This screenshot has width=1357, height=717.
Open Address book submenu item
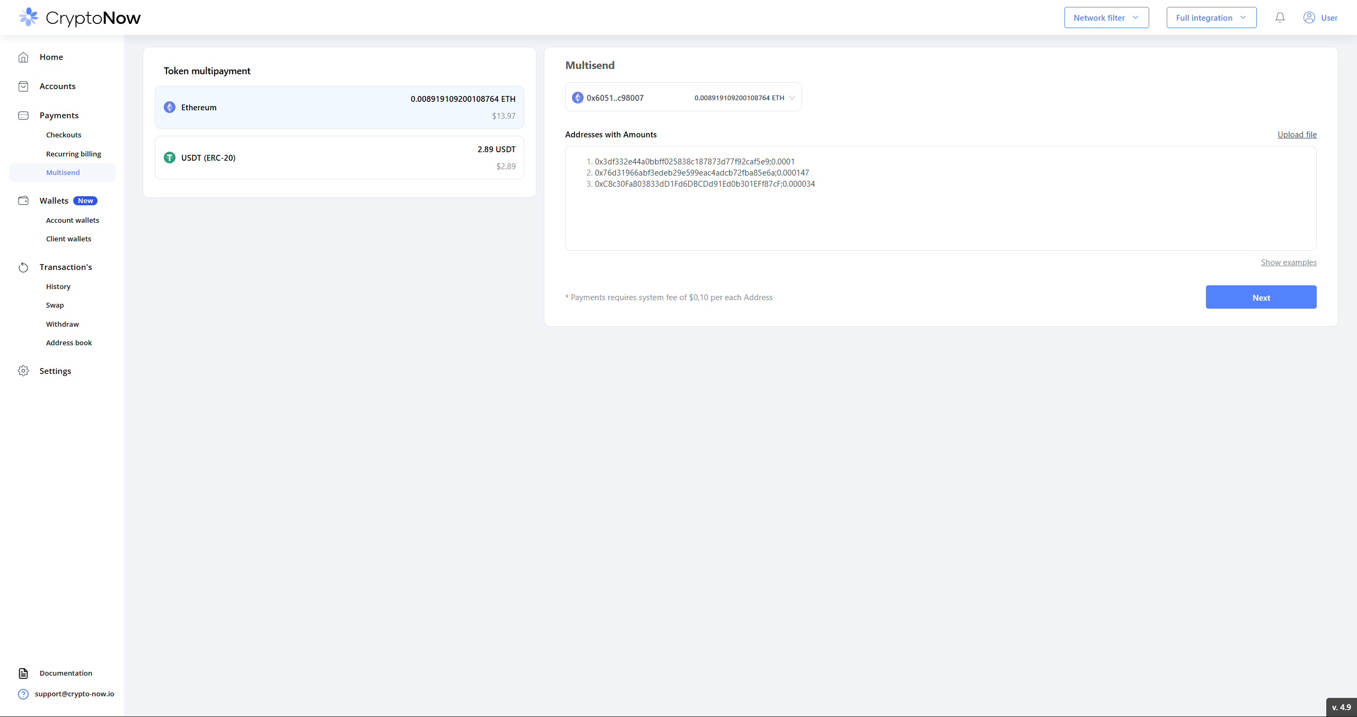coord(69,343)
